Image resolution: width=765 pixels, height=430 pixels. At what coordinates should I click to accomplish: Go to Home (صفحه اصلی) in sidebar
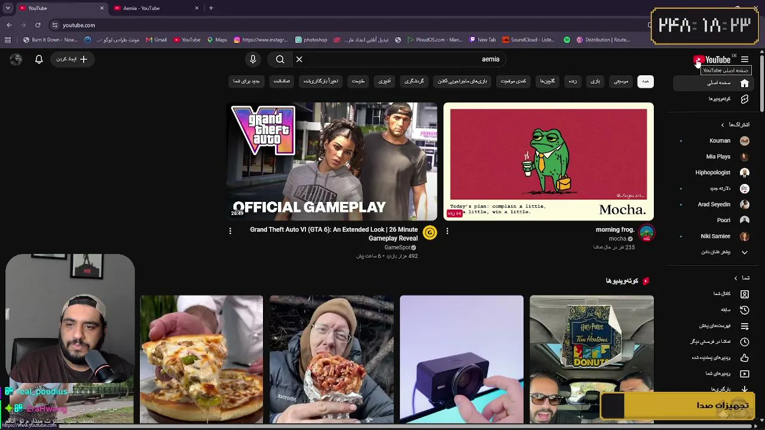(x=713, y=83)
